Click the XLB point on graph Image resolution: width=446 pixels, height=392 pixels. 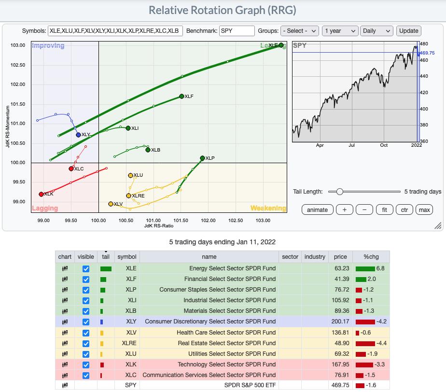point(148,150)
